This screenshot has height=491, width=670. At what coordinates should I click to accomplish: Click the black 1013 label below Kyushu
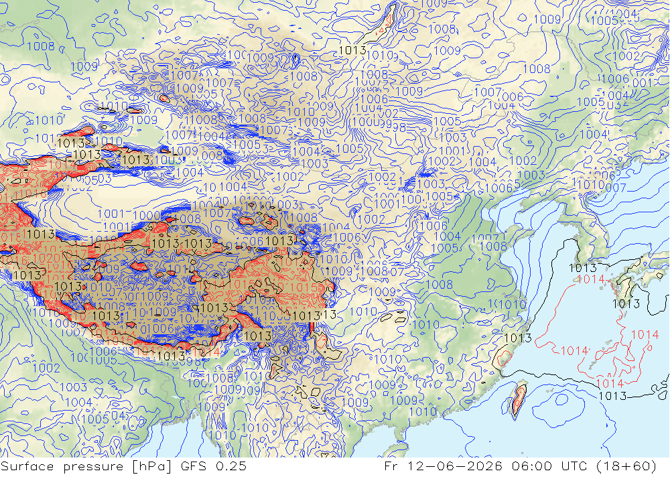pos(626,304)
